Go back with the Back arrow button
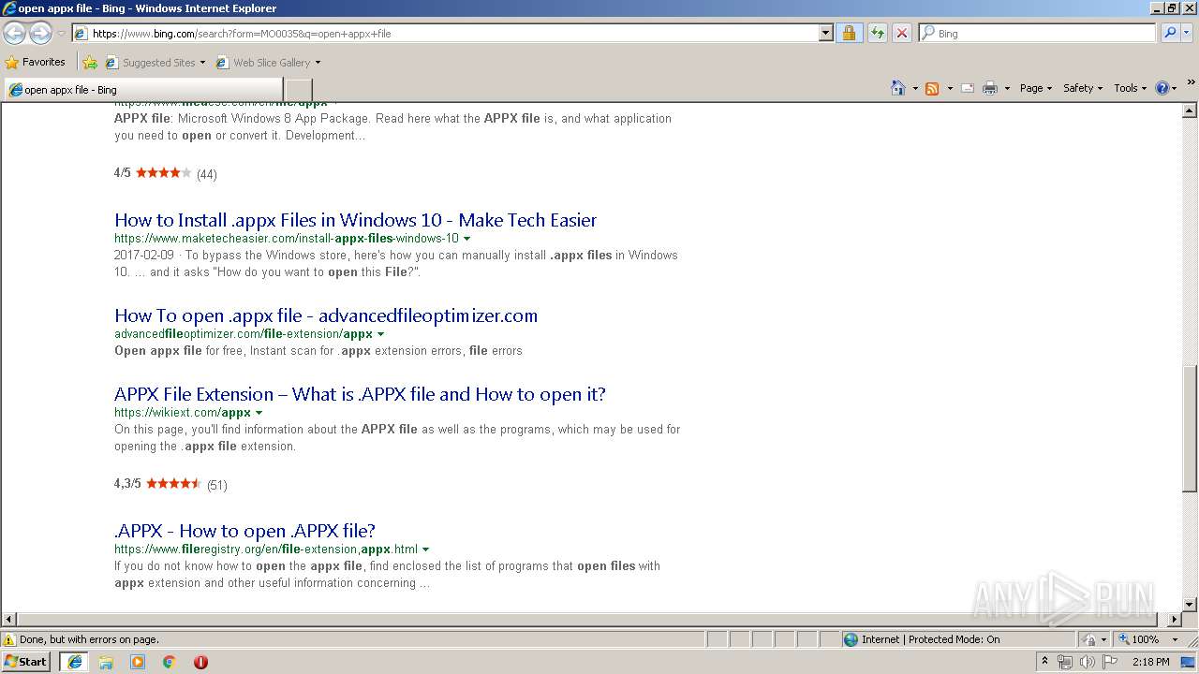 coord(14,34)
